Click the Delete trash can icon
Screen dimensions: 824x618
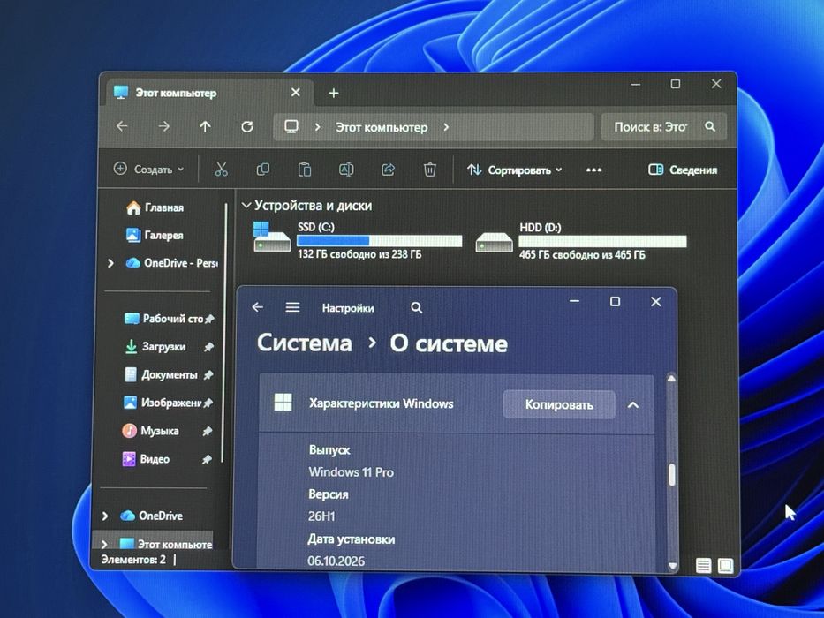(430, 170)
